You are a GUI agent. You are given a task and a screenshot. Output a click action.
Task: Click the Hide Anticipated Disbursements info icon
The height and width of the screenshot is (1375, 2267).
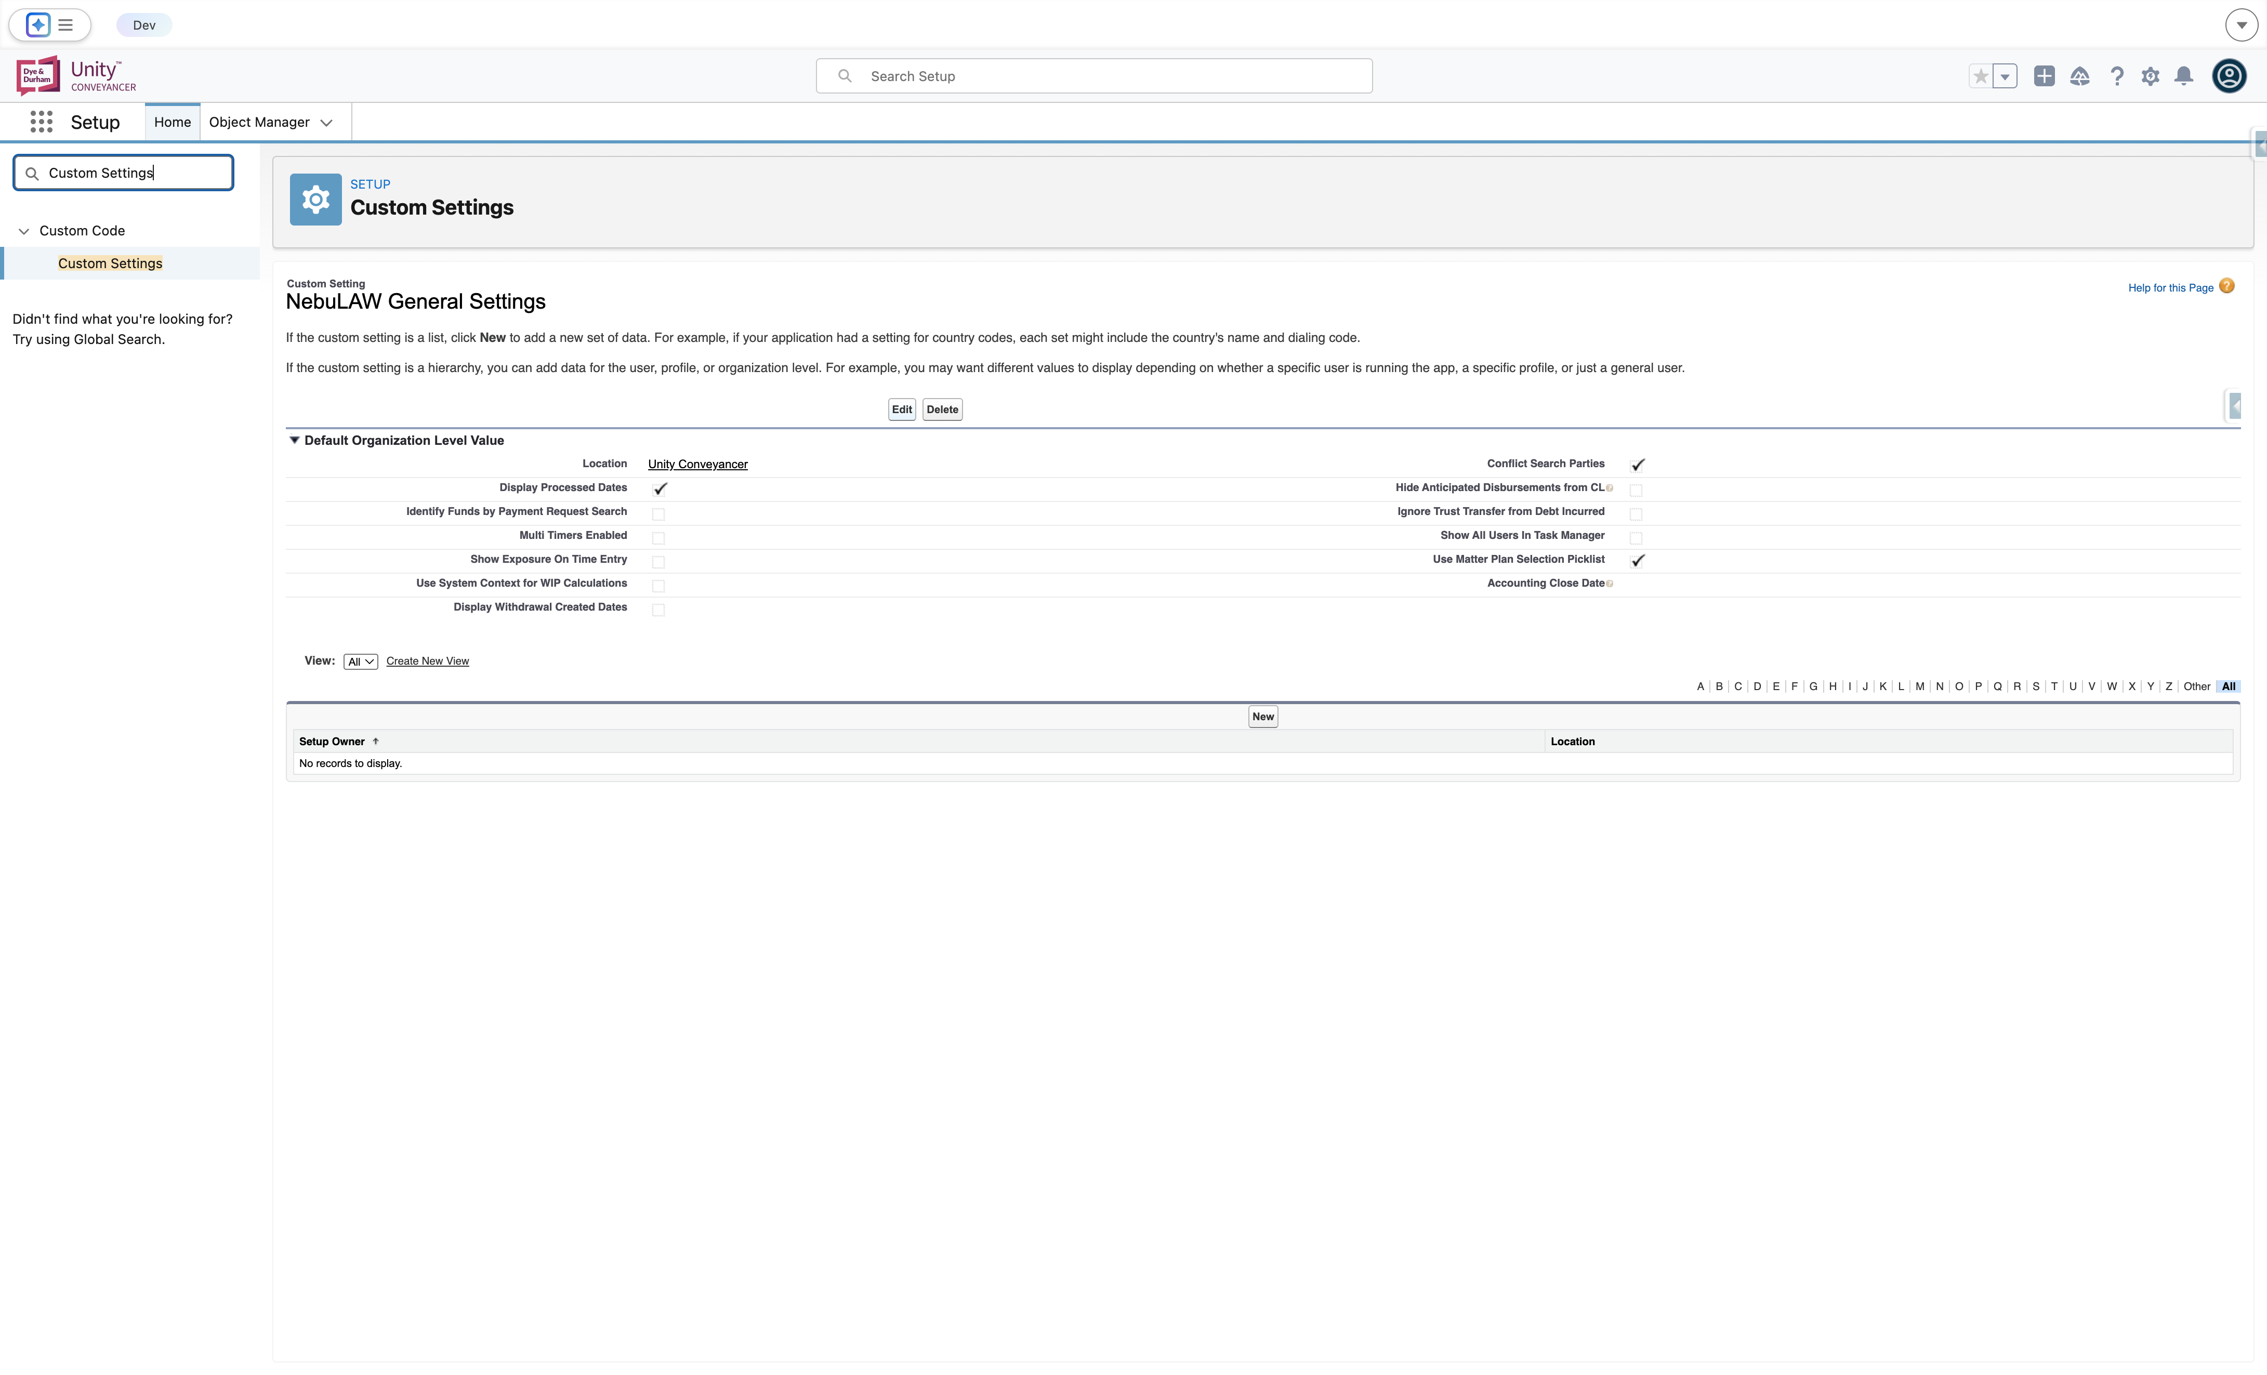click(x=1609, y=488)
